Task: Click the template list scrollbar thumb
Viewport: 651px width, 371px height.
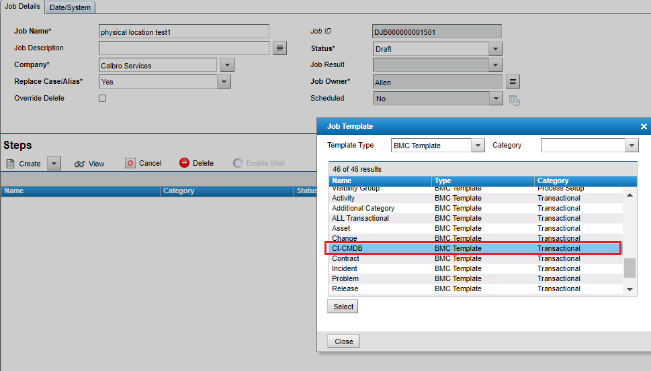Action: click(630, 268)
